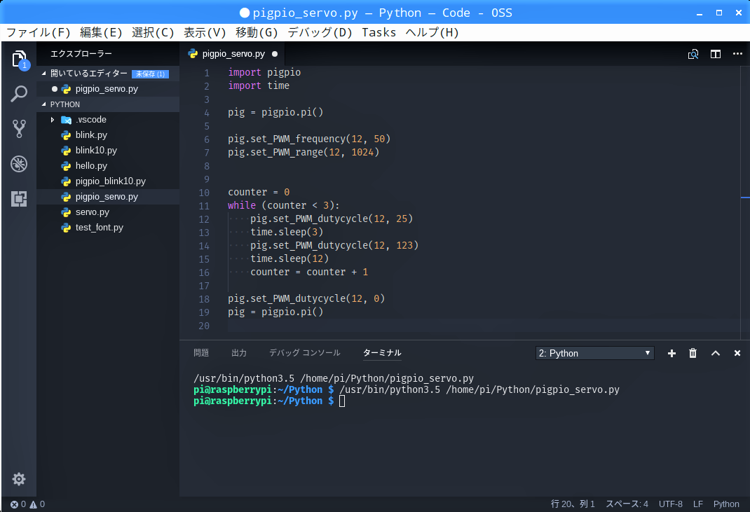Open the Explorer view in activity bar
Screen dimensions: 750x512
[x=19, y=60]
